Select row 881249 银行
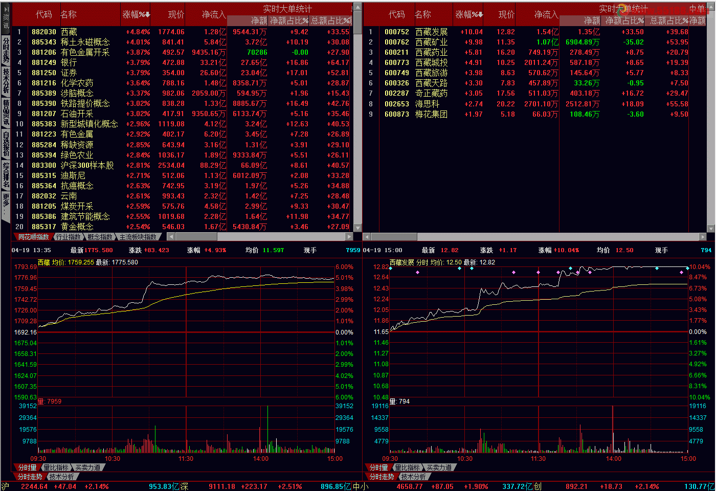 click(183, 62)
